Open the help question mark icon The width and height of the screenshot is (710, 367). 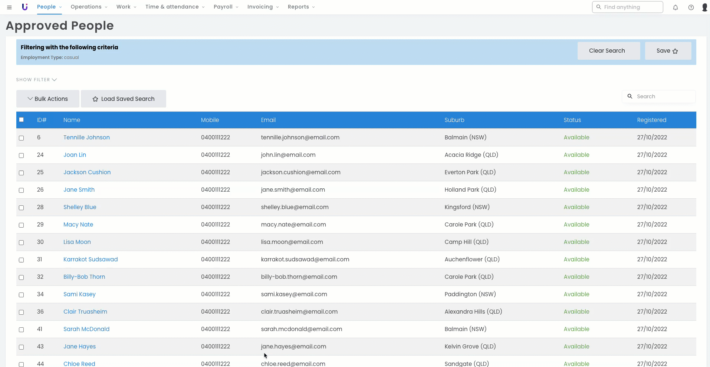691,7
